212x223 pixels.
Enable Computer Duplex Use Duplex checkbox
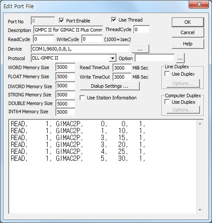click(167, 102)
